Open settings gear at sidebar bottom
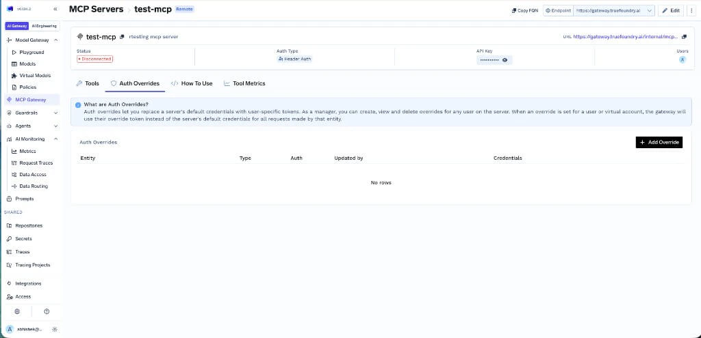The height and width of the screenshot is (338, 701). [17, 311]
